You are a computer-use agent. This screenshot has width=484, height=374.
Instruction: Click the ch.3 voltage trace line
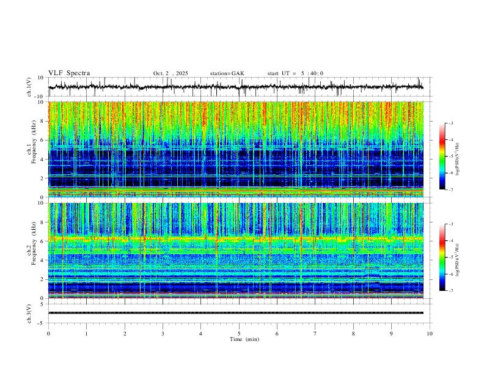click(x=236, y=313)
